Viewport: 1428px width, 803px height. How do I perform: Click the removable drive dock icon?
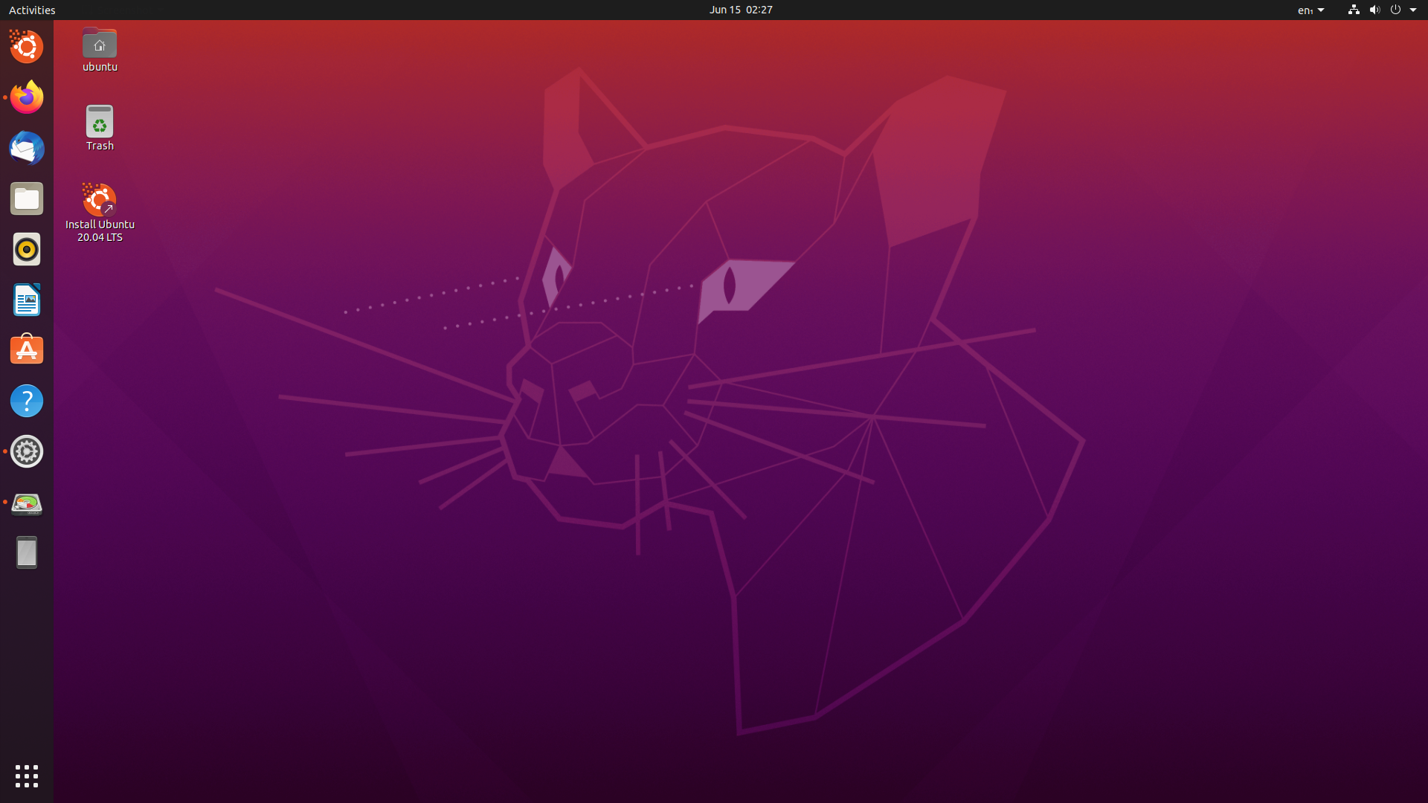point(27,552)
